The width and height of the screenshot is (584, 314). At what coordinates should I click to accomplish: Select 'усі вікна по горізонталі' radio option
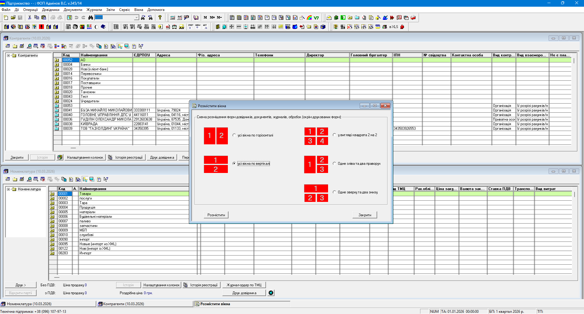coord(234,135)
